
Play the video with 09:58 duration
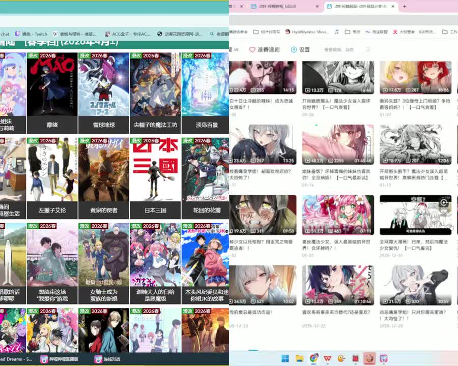coord(263,215)
